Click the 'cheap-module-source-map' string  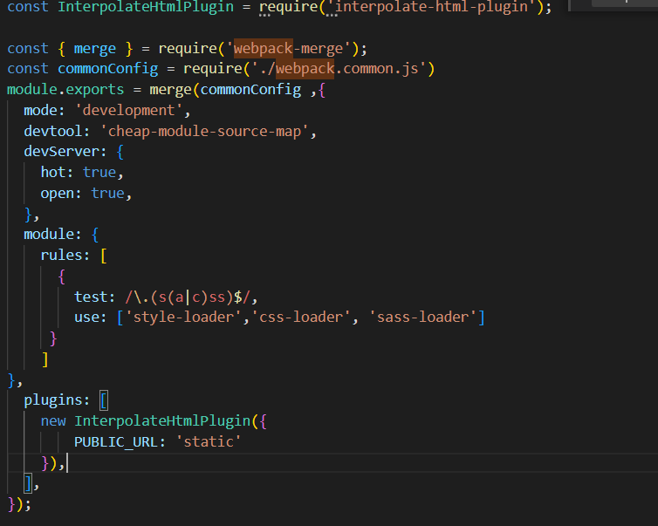pos(204,132)
